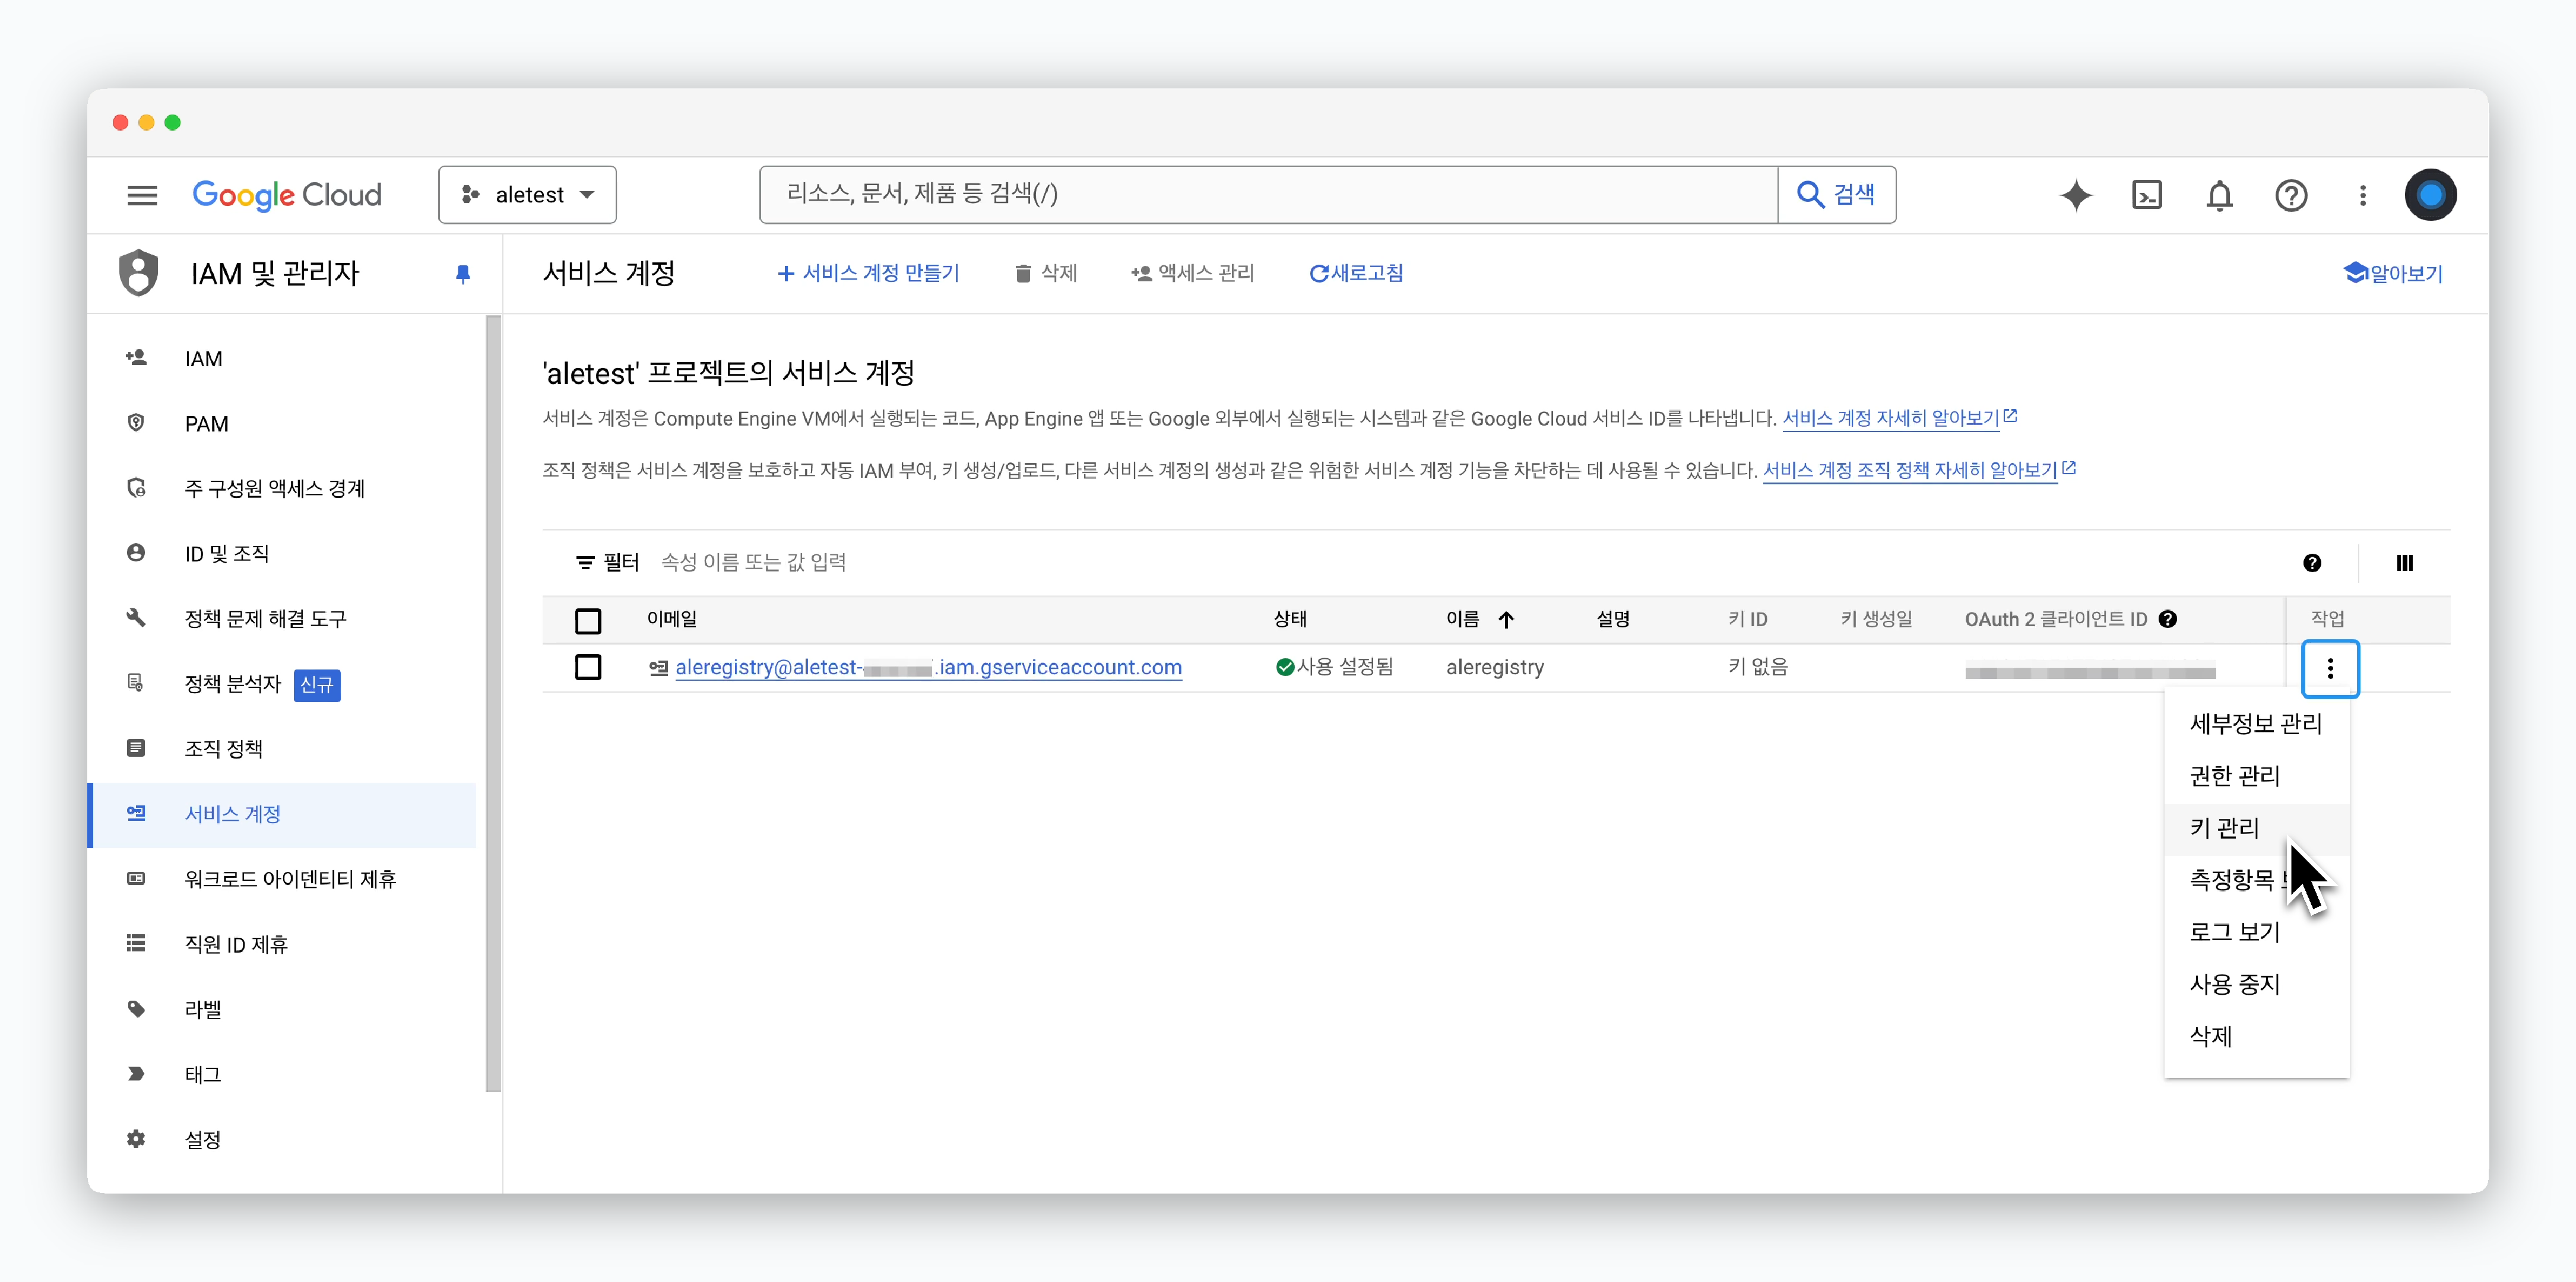Open 설정 sidebar item
Screen dimensions: 2576x1282
[282, 1139]
